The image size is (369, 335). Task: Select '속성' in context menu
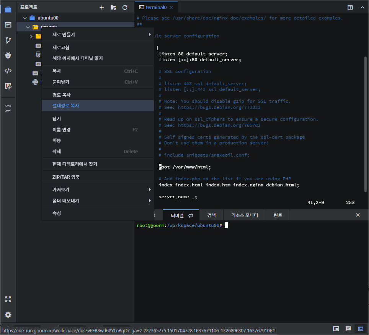98,213
